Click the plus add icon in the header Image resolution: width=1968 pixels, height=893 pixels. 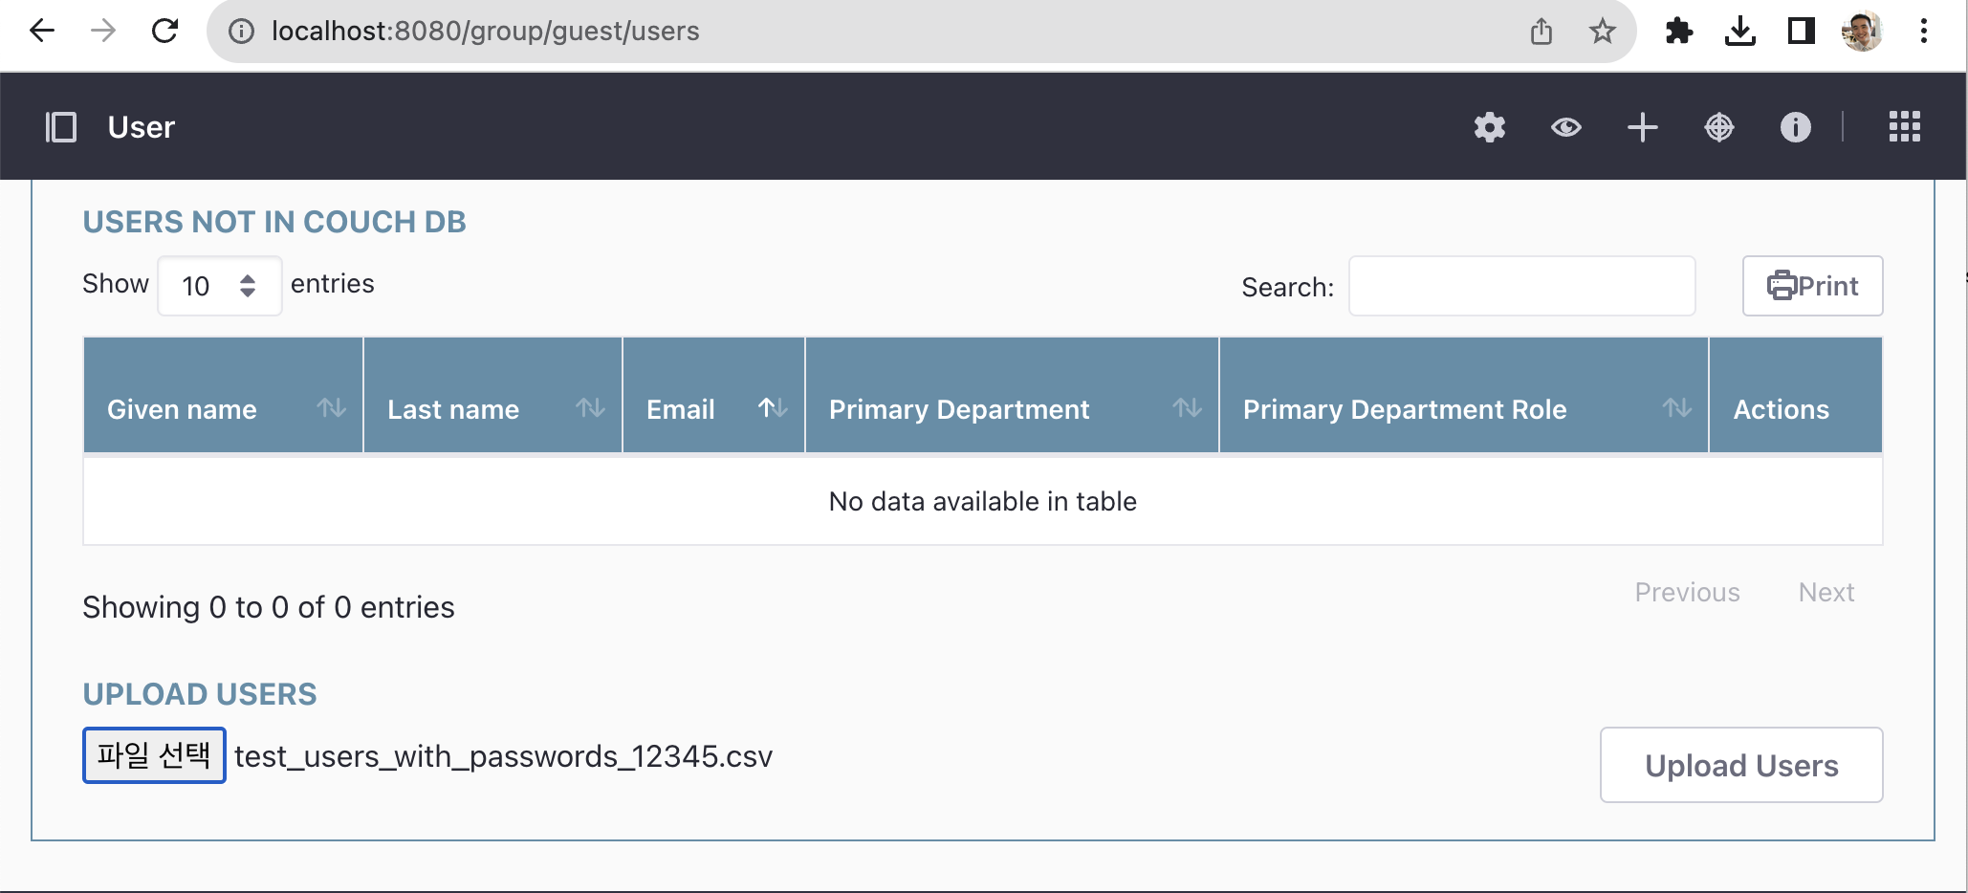(1642, 127)
